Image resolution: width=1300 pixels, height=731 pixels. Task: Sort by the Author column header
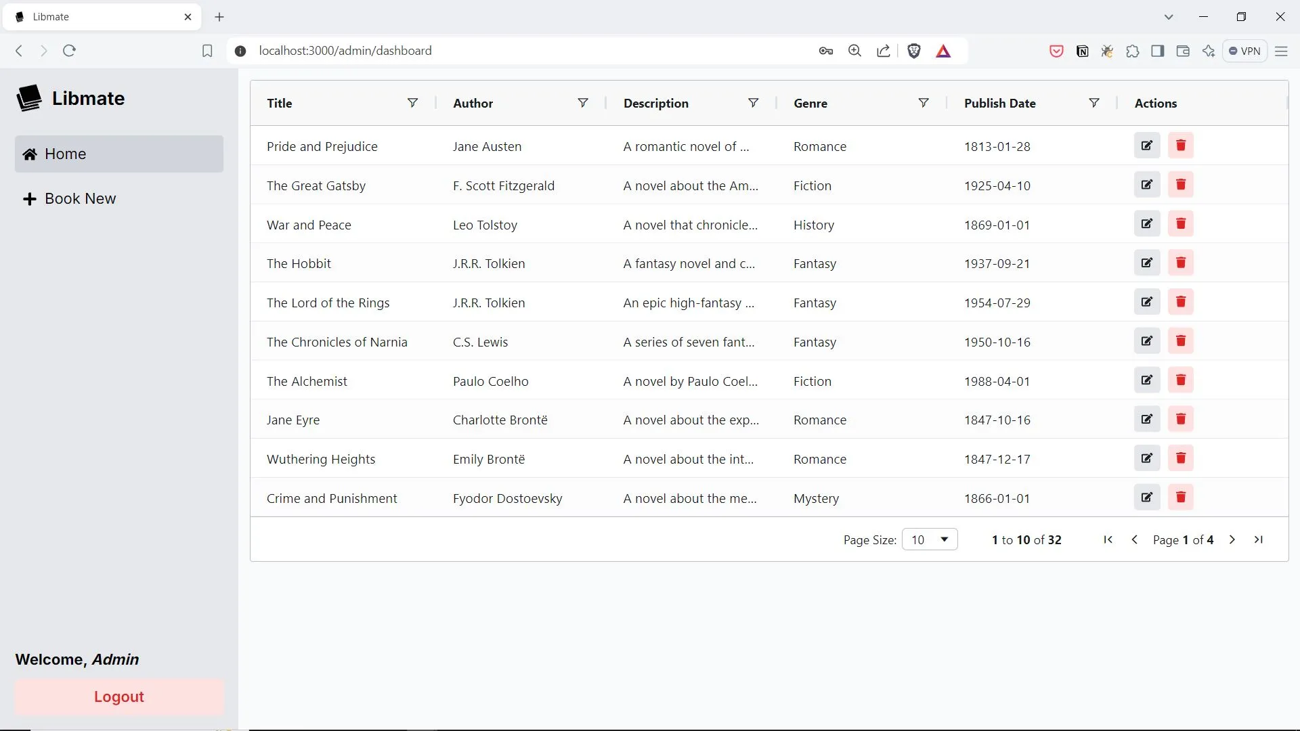[473, 104]
